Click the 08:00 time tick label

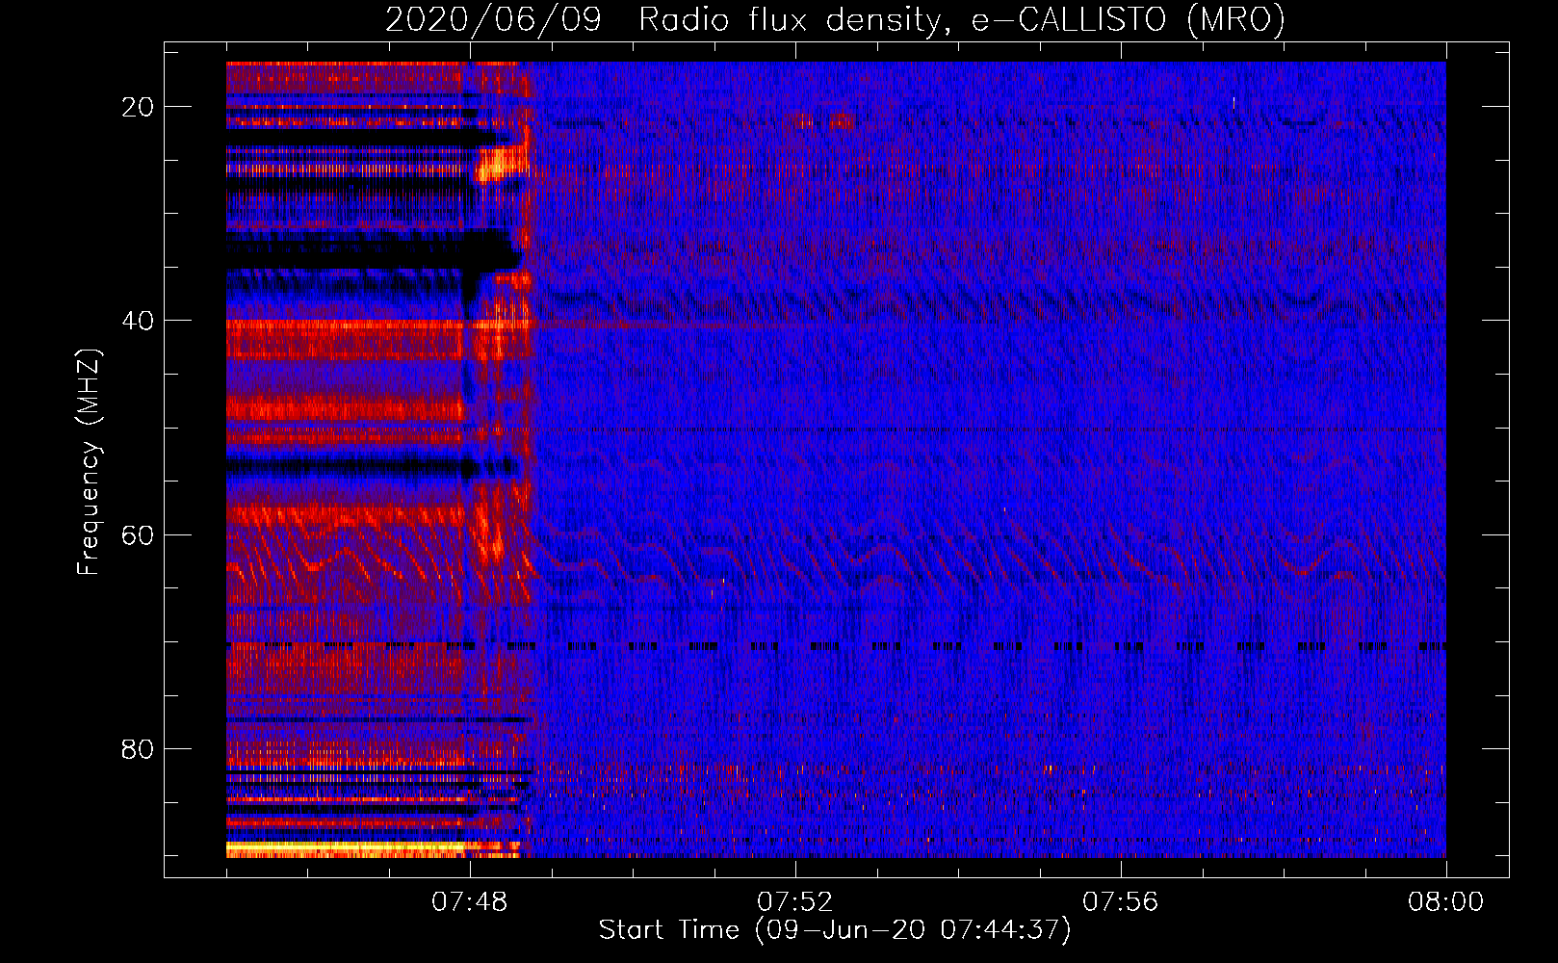tap(1445, 902)
